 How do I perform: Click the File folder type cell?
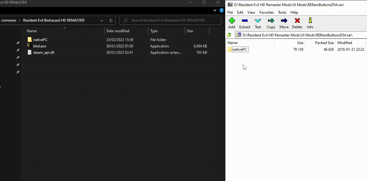click(x=158, y=39)
